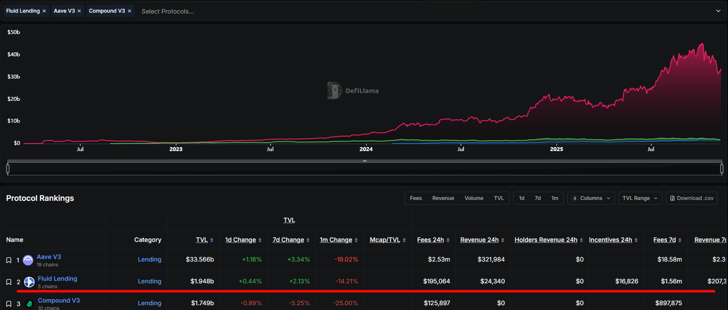The width and height of the screenshot is (728, 310).
Task: Click the Aave V3 protocol logo
Action: click(28, 260)
